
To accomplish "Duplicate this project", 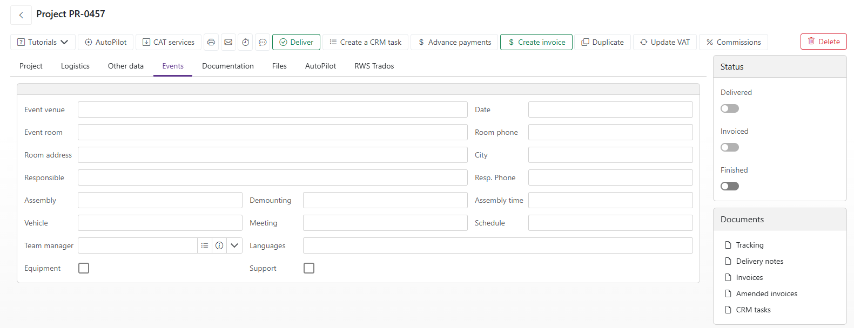I will coord(602,42).
